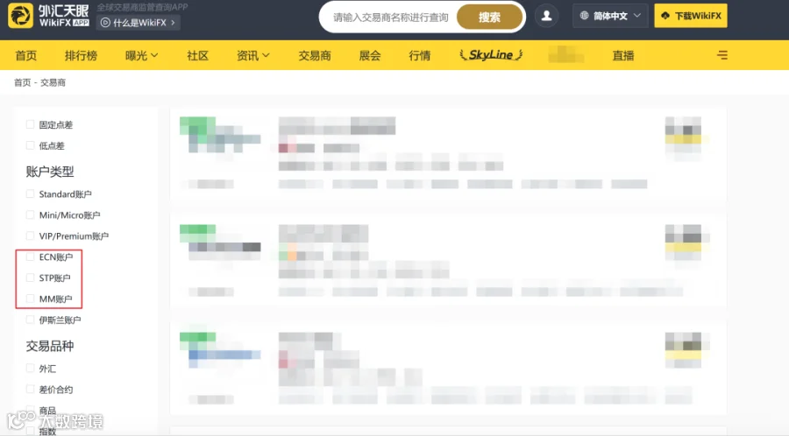789x436 pixels.
Task: Click the 搜索 search button
Action: pos(489,18)
